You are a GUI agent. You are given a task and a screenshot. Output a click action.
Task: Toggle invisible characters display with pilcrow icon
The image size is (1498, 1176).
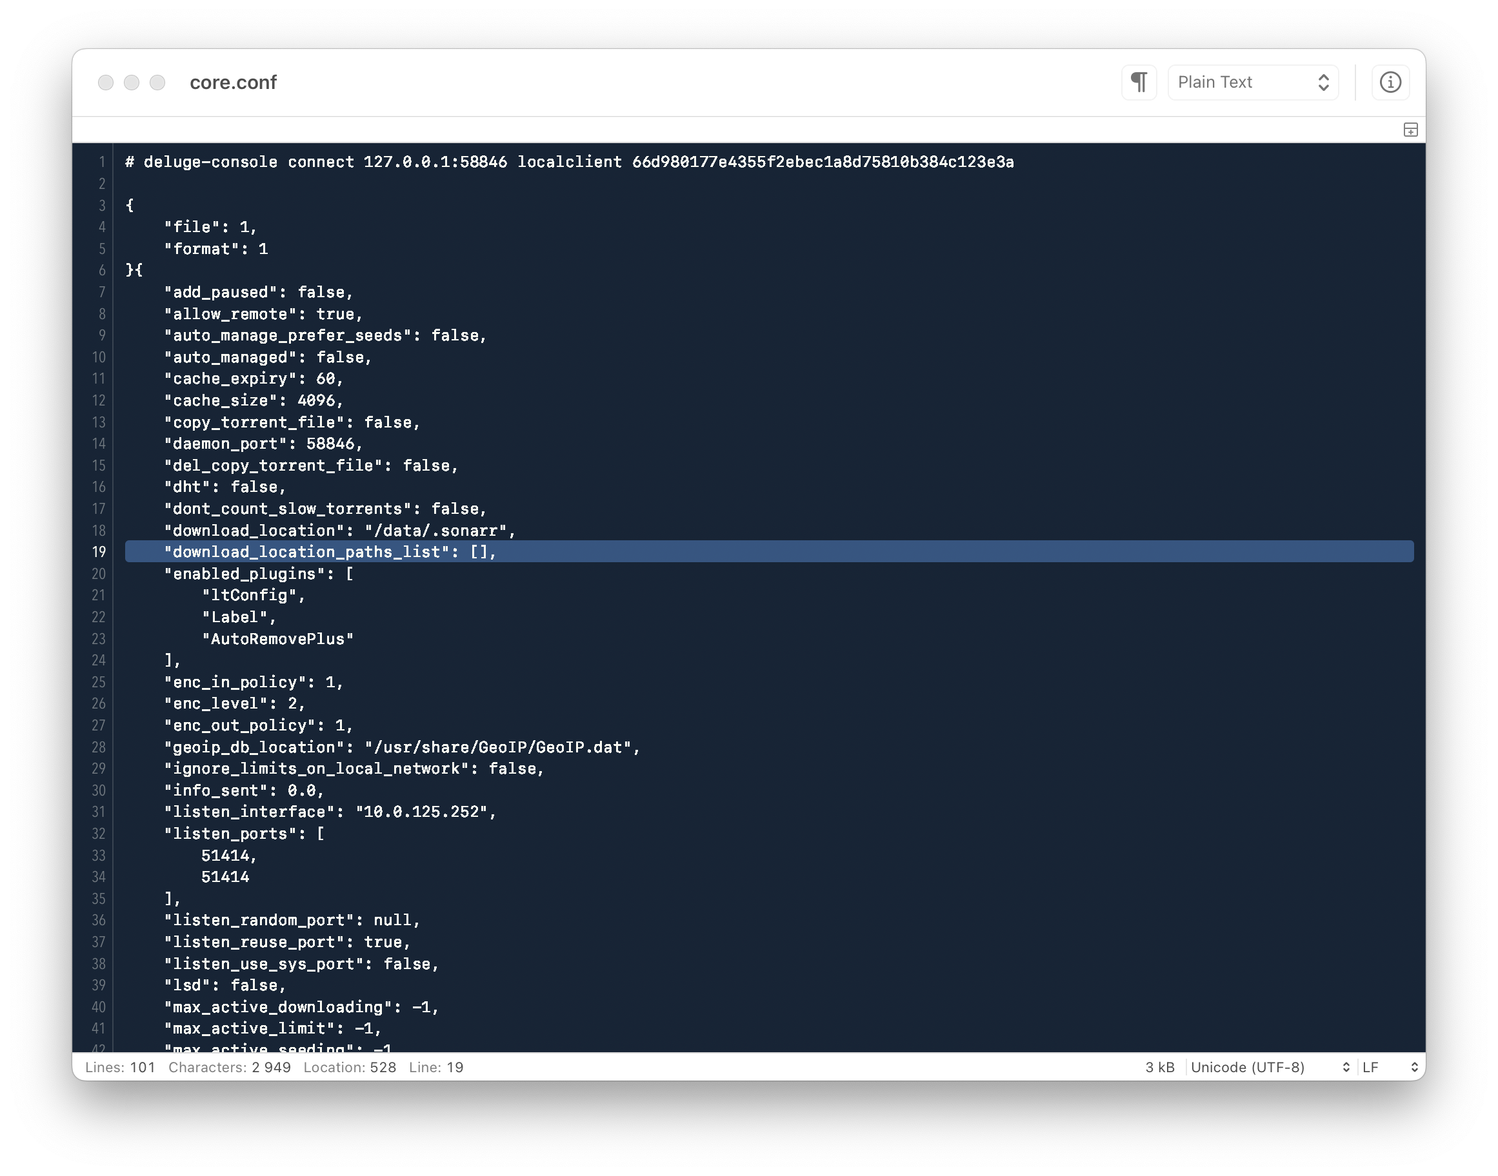tap(1139, 82)
